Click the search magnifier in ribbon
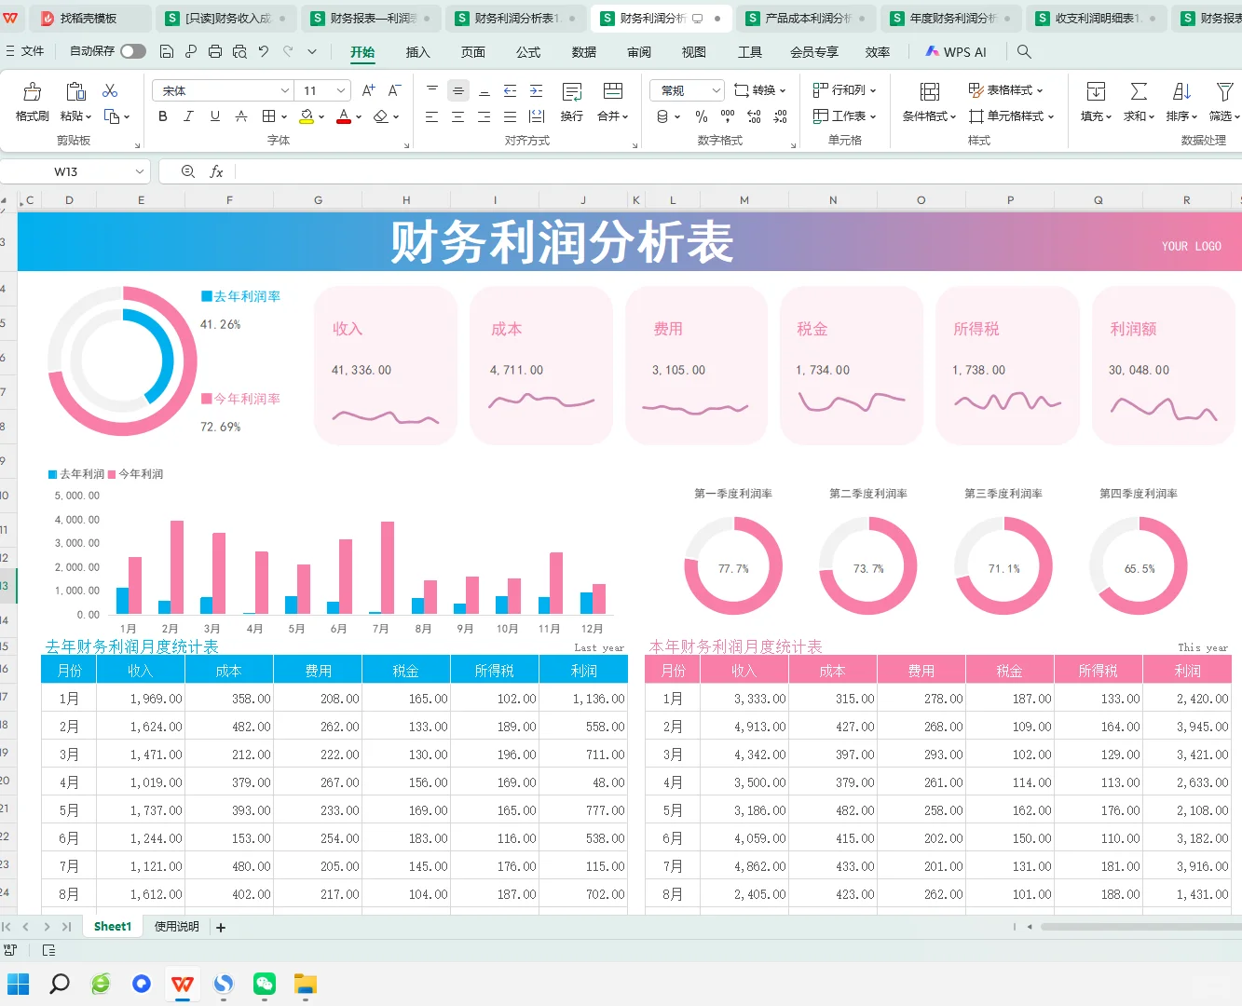Image resolution: width=1242 pixels, height=1006 pixels. (1024, 52)
